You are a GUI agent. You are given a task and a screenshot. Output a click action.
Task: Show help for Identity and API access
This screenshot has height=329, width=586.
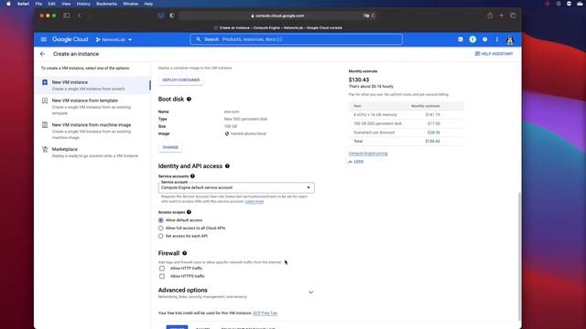(227, 166)
